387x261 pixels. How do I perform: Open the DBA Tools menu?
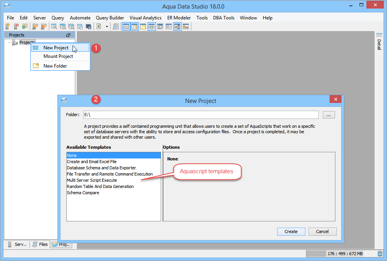coord(224,18)
